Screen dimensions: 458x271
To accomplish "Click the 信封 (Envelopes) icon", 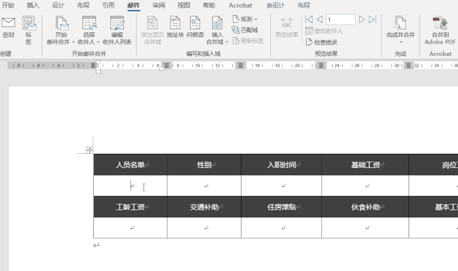I will coord(9,23).
